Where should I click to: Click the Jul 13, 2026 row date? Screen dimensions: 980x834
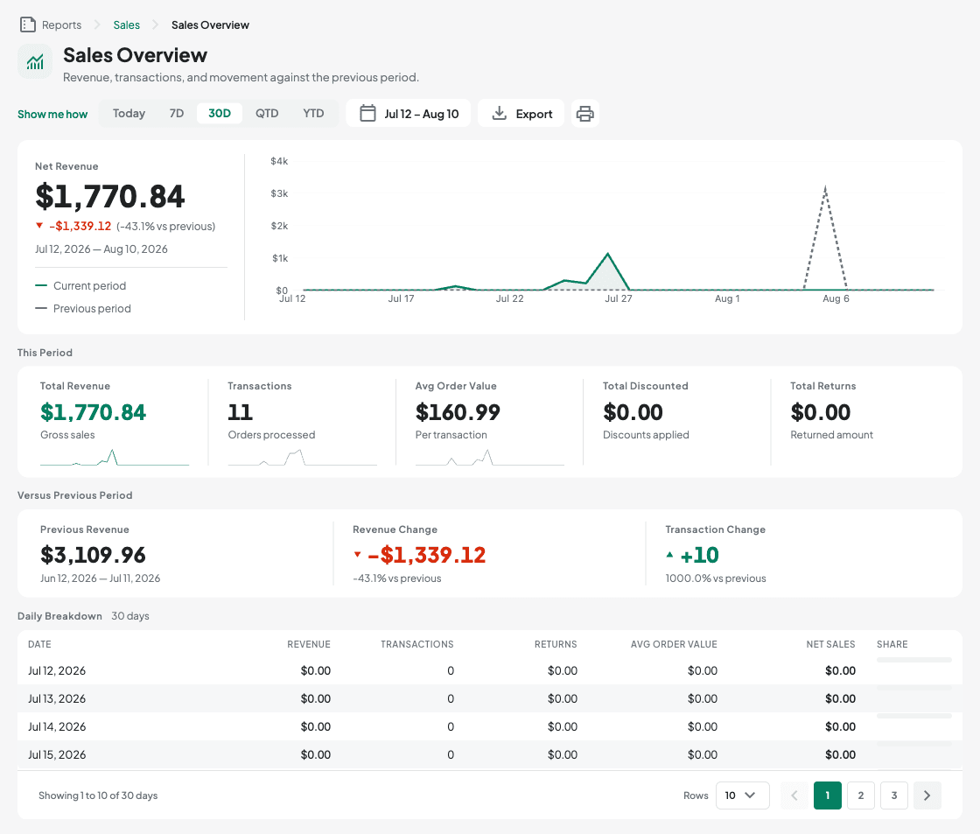pyautogui.click(x=57, y=698)
